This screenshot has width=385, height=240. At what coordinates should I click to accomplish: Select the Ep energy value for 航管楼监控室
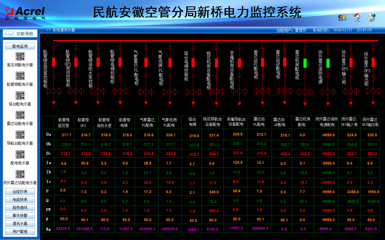[64, 229]
